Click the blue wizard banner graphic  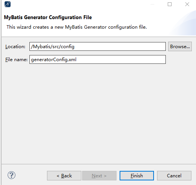[183, 23]
